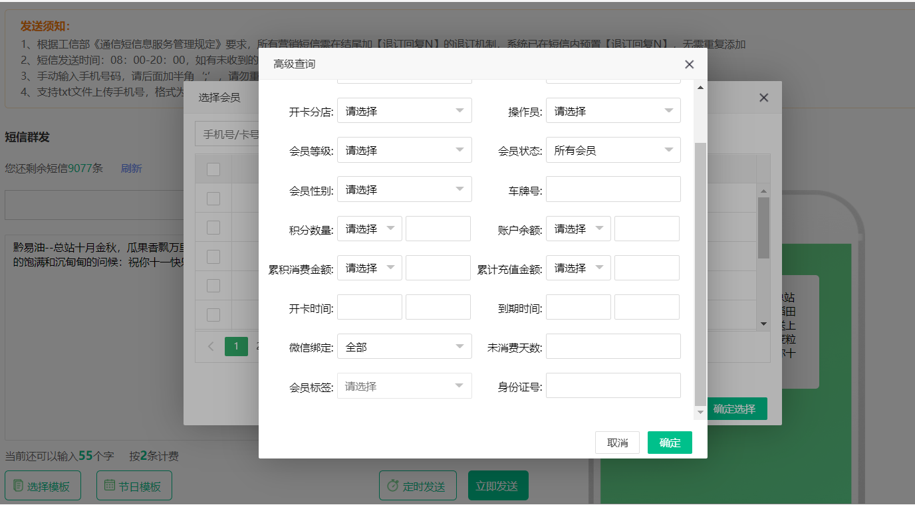Expand the 会员标签 dropdown
915x507 pixels.
pyautogui.click(x=404, y=385)
